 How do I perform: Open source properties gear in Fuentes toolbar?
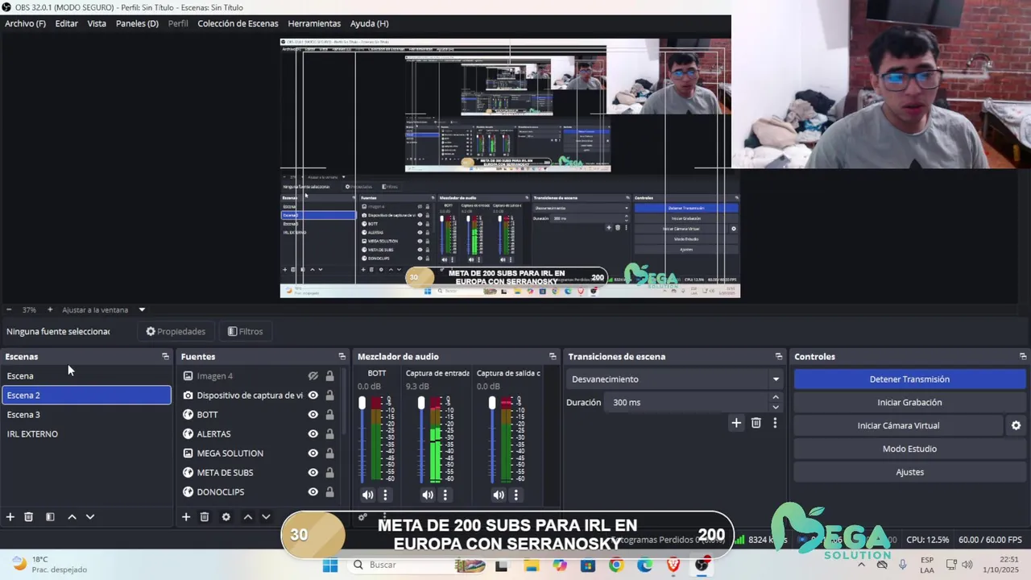coord(226,517)
